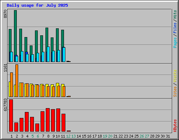179x140 pixels.
Task: Select the tiny red KBytes bar for day 12
Action: pos(69,131)
